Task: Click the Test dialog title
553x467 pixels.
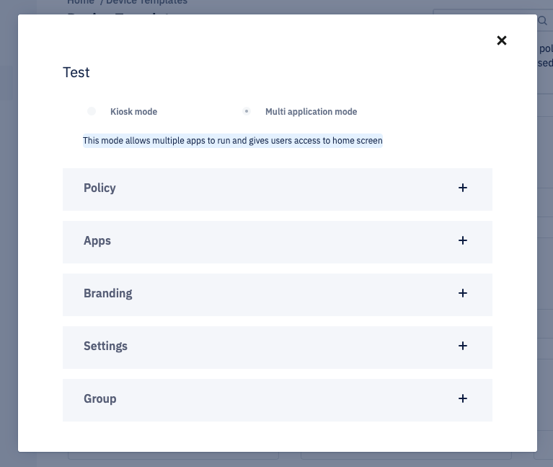Action: pos(76,72)
